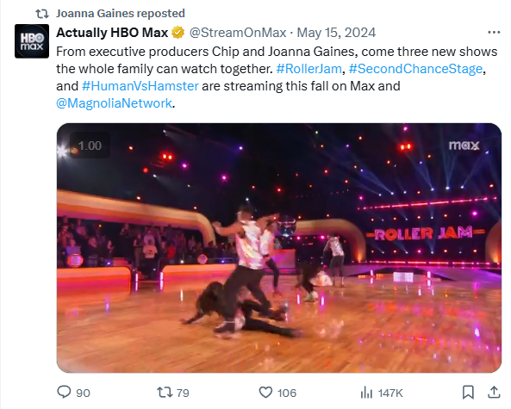Play the Roller Jam video

[x=279, y=248]
